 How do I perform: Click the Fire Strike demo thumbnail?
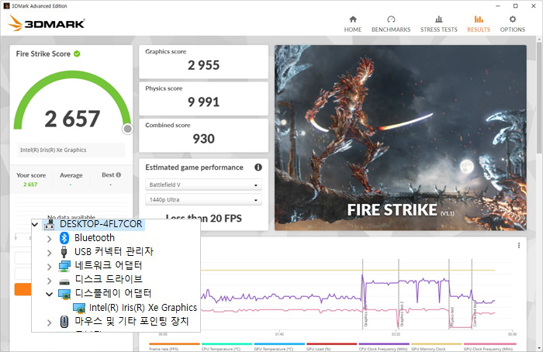click(400, 138)
